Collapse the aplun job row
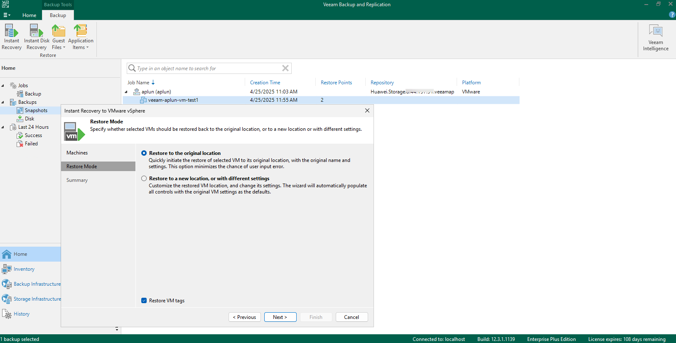676x343 pixels. pos(126,92)
